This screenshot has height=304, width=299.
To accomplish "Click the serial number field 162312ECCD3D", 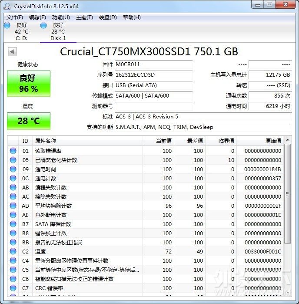I will 153,75.
